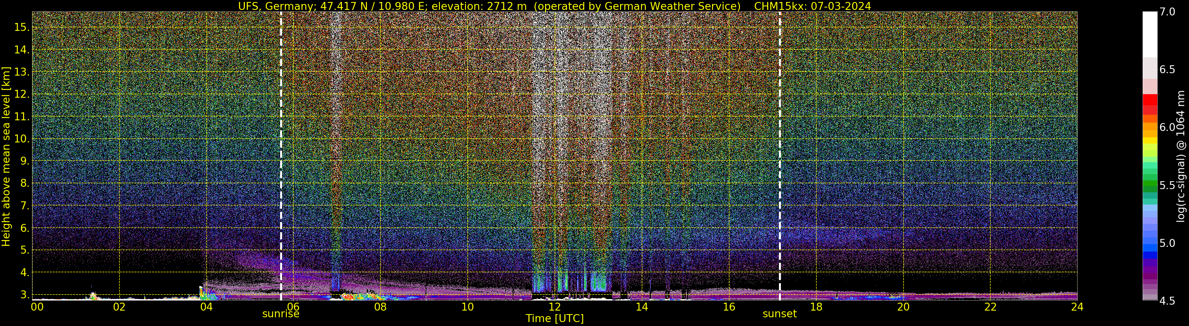
Task: Click the '04' time tick label
Action: pos(206,307)
